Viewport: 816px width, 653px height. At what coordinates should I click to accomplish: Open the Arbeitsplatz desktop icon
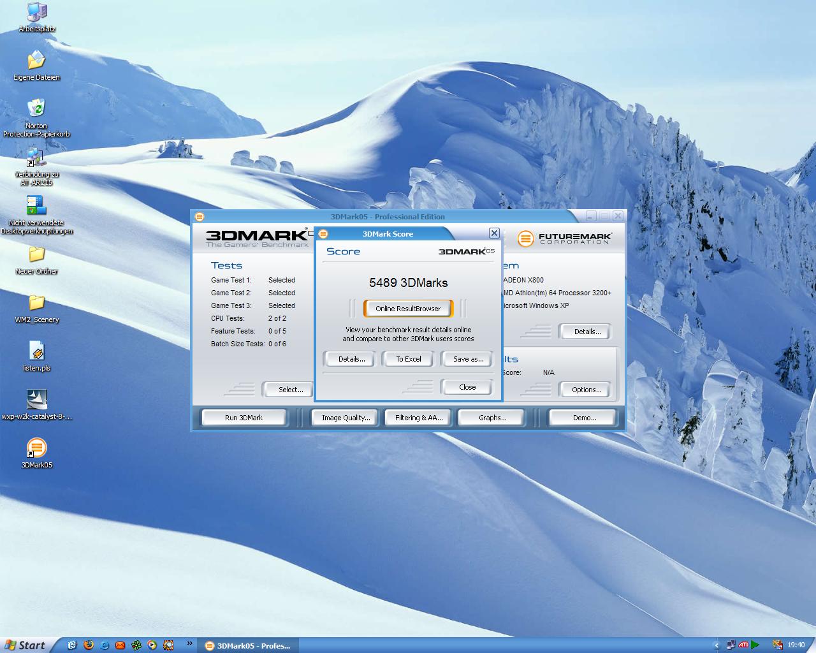pyautogui.click(x=36, y=17)
